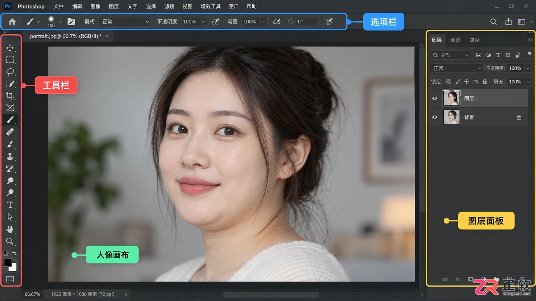The height and width of the screenshot is (301, 536).
Task: Open the 图像 menu
Action: tap(95, 6)
